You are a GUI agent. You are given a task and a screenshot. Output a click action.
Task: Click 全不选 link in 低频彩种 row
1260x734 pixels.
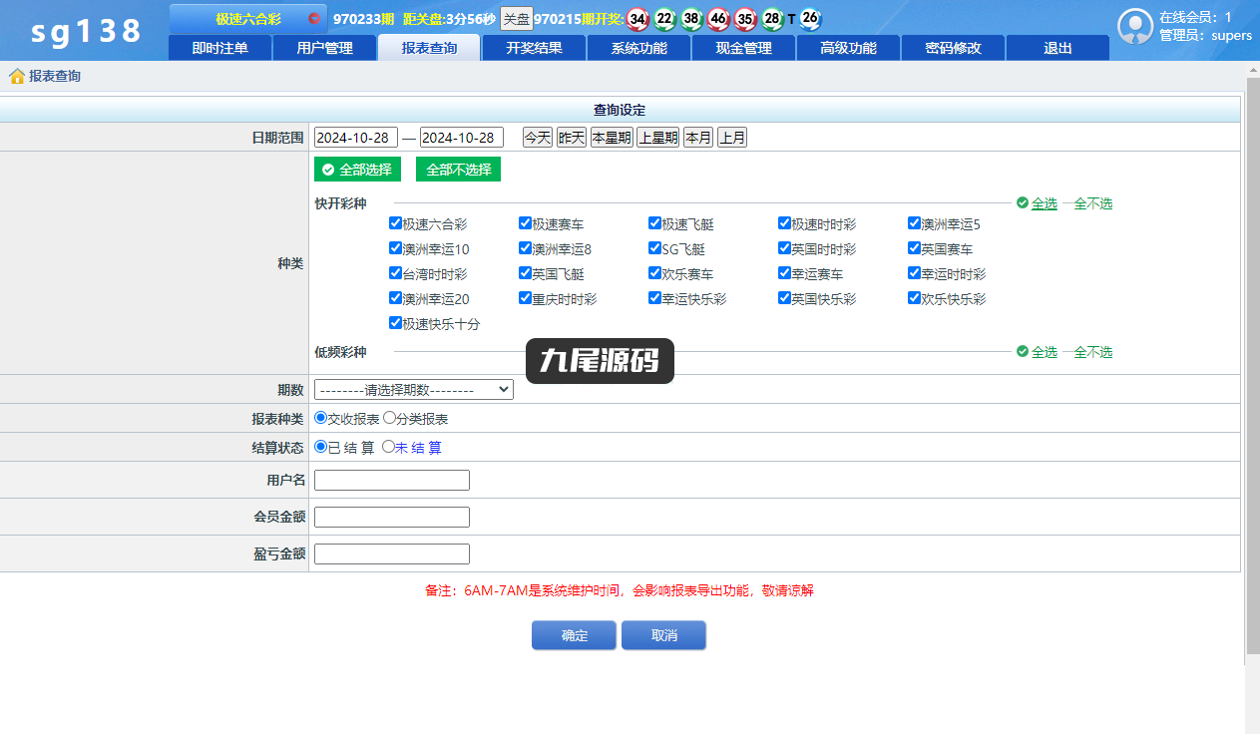pyautogui.click(x=1093, y=352)
